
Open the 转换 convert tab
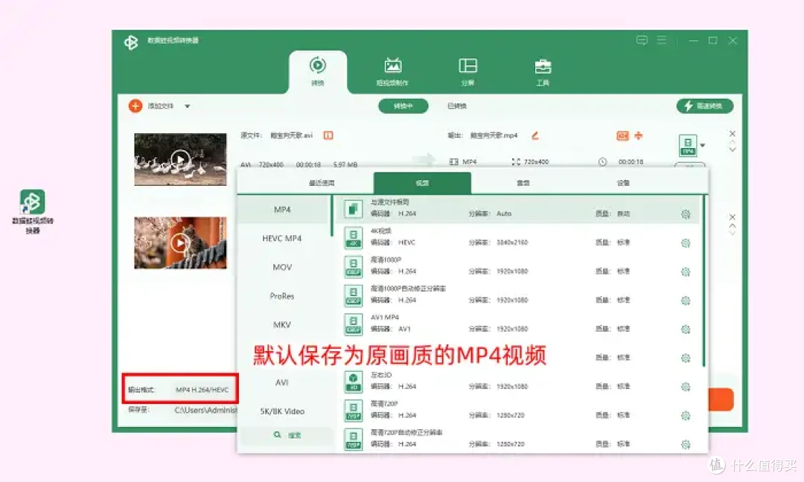click(317, 71)
